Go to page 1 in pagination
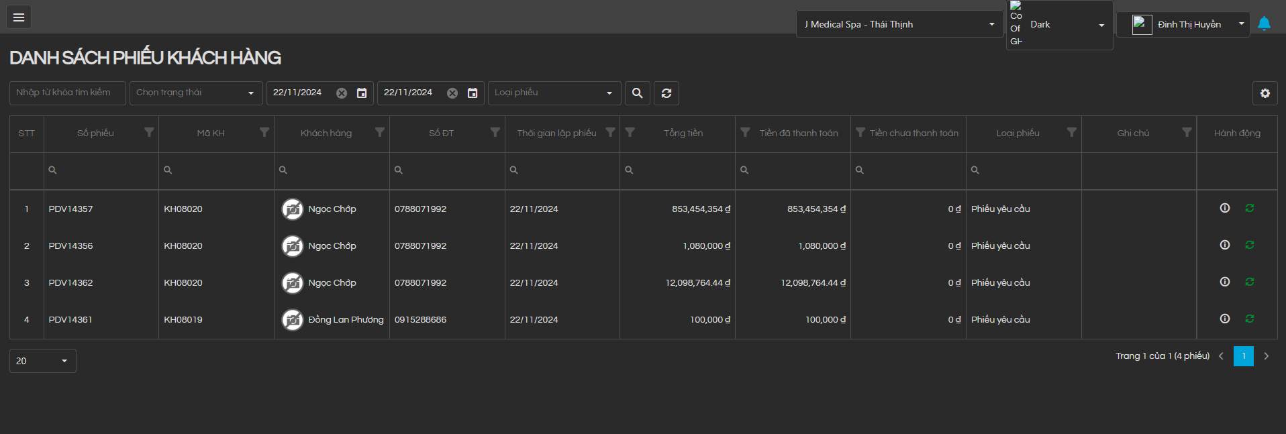 pos(1243,356)
